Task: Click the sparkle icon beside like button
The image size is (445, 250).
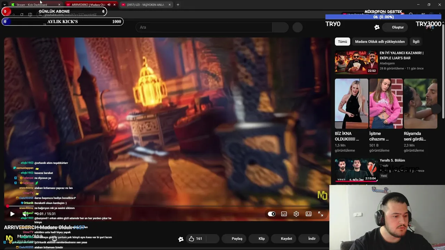Action: tap(181, 239)
